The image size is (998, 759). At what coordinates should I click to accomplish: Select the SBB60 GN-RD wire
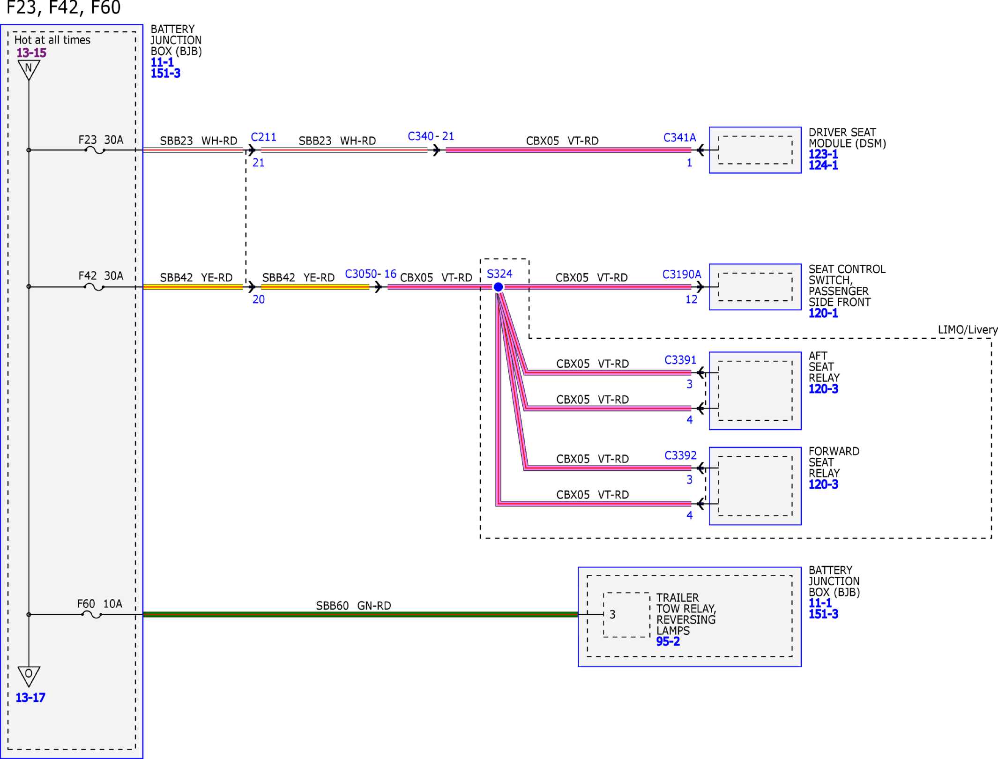point(360,615)
